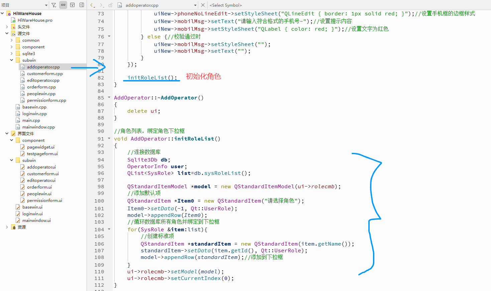Select addoperator.cpp in project tree
Image resolution: width=491 pixels, height=291 pixels.
click(43, 67)
